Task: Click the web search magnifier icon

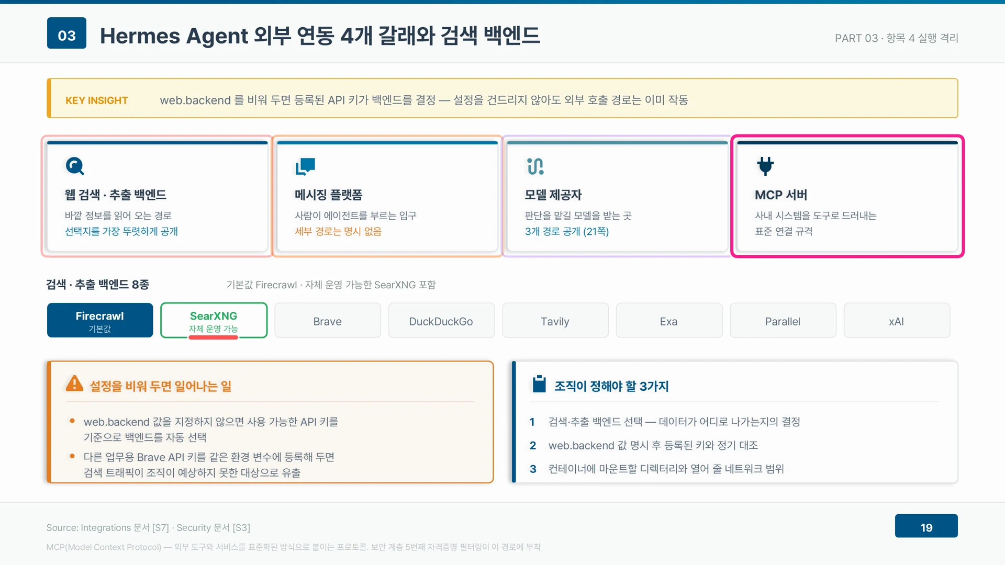Action: point(75,166)
